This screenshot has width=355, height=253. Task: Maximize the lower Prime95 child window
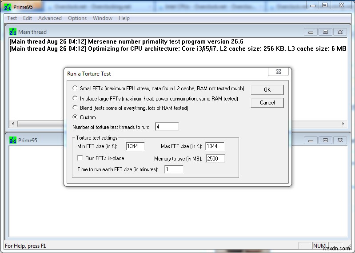(325, 141)
